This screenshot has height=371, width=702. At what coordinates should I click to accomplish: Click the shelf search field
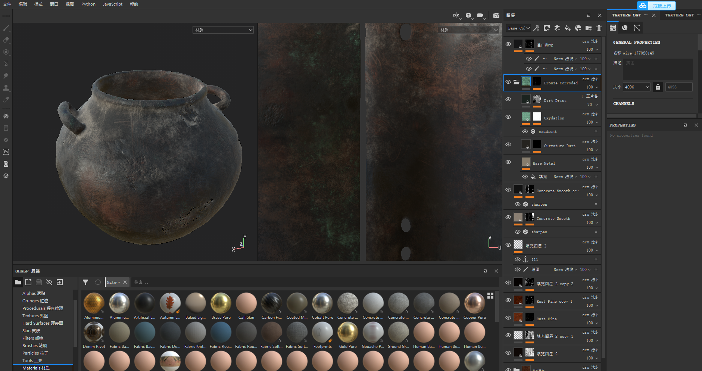(x=313, y=282)
